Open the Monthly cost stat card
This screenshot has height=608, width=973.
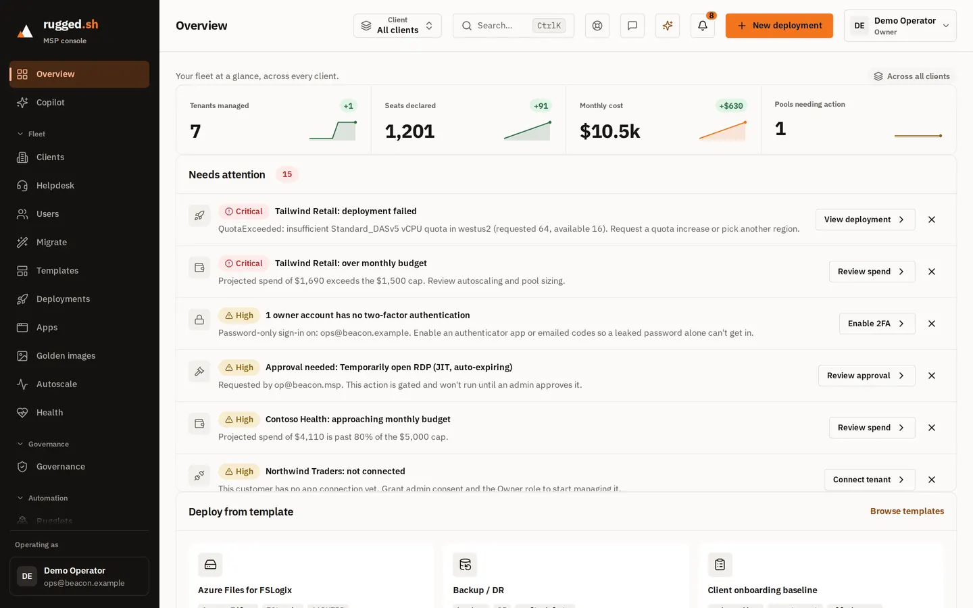tap(664, 120)
